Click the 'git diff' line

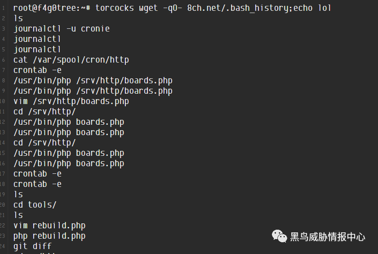pyautogui.click(x=32, y=246)
